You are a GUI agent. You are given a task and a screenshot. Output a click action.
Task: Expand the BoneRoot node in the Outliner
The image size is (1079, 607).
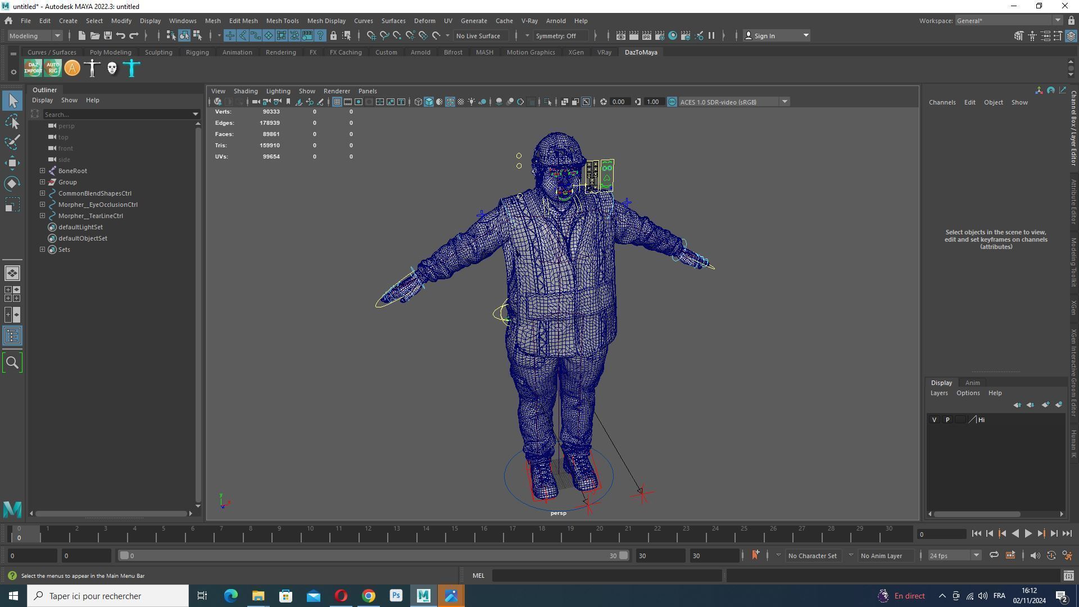42,171
